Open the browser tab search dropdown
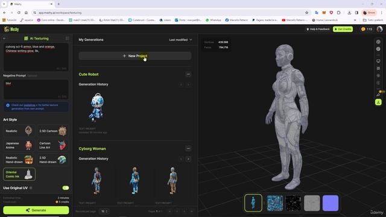Viewport: 386px width, 217px height. click(4, 4)
